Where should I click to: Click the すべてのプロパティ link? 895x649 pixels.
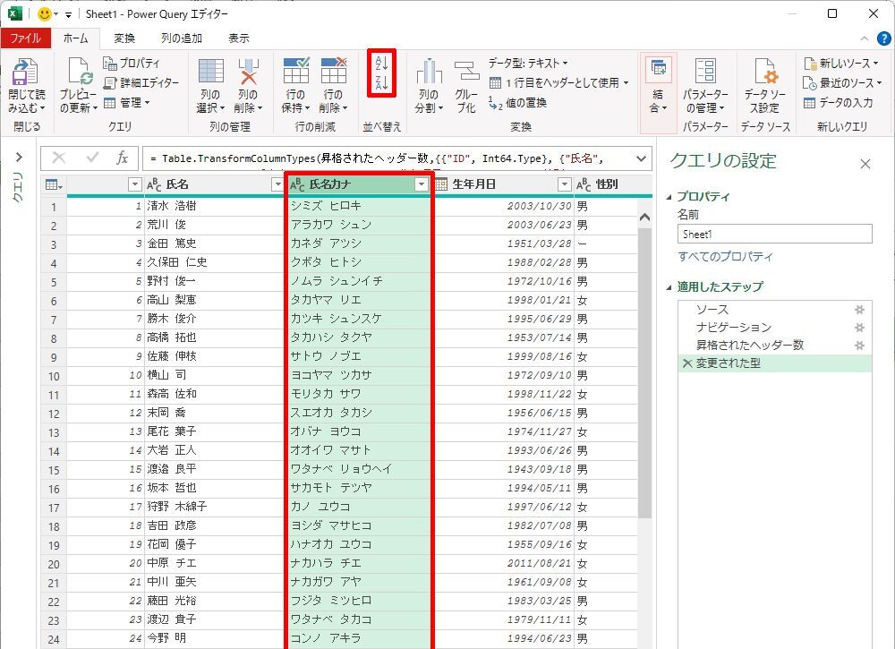click(725, 257)
